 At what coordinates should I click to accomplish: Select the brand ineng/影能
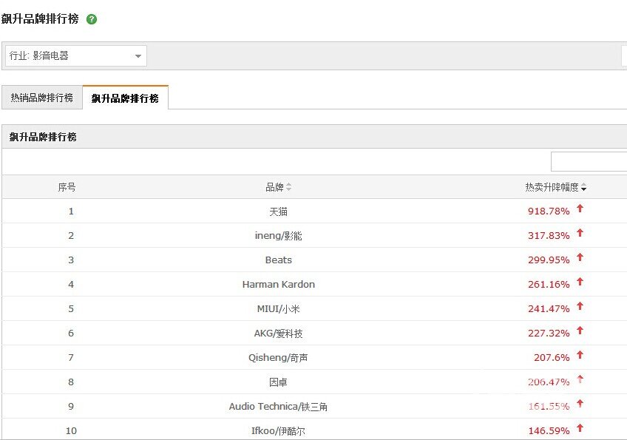(278, 236)
